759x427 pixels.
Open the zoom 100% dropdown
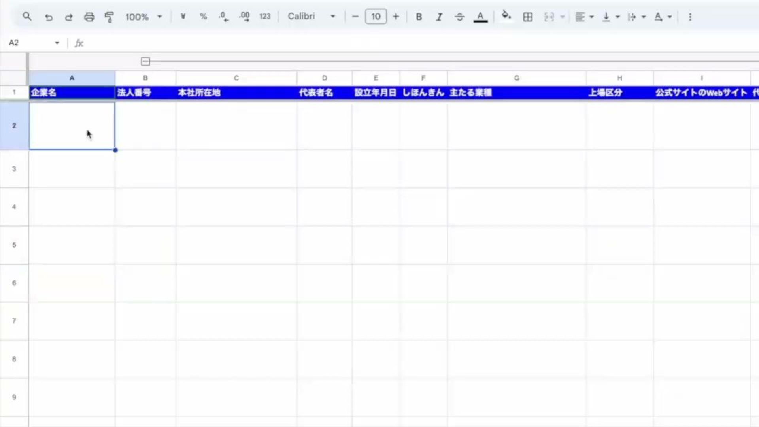click(143, 17)
